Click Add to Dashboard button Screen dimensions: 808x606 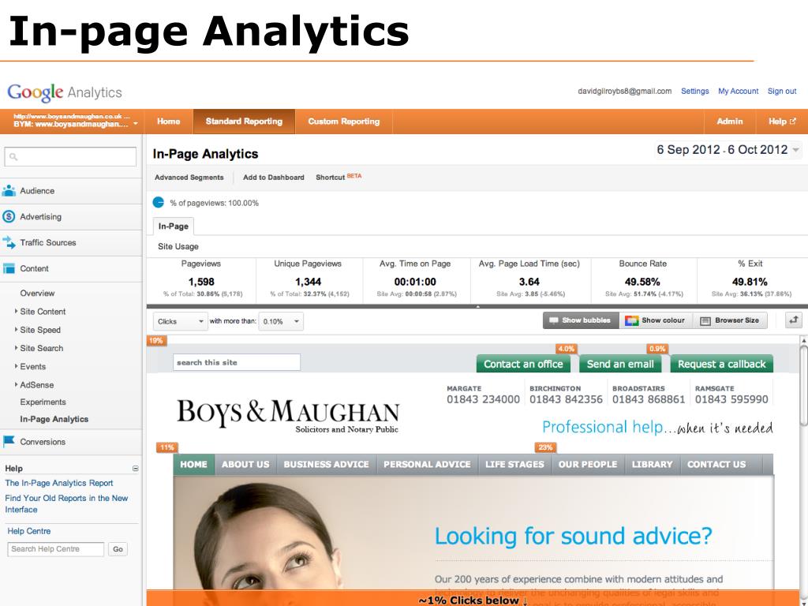(274, 178)
